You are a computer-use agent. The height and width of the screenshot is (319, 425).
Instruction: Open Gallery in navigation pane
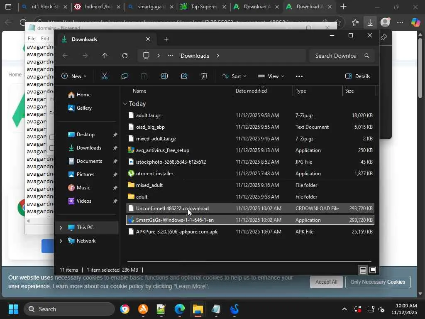[x=80, y=108]
